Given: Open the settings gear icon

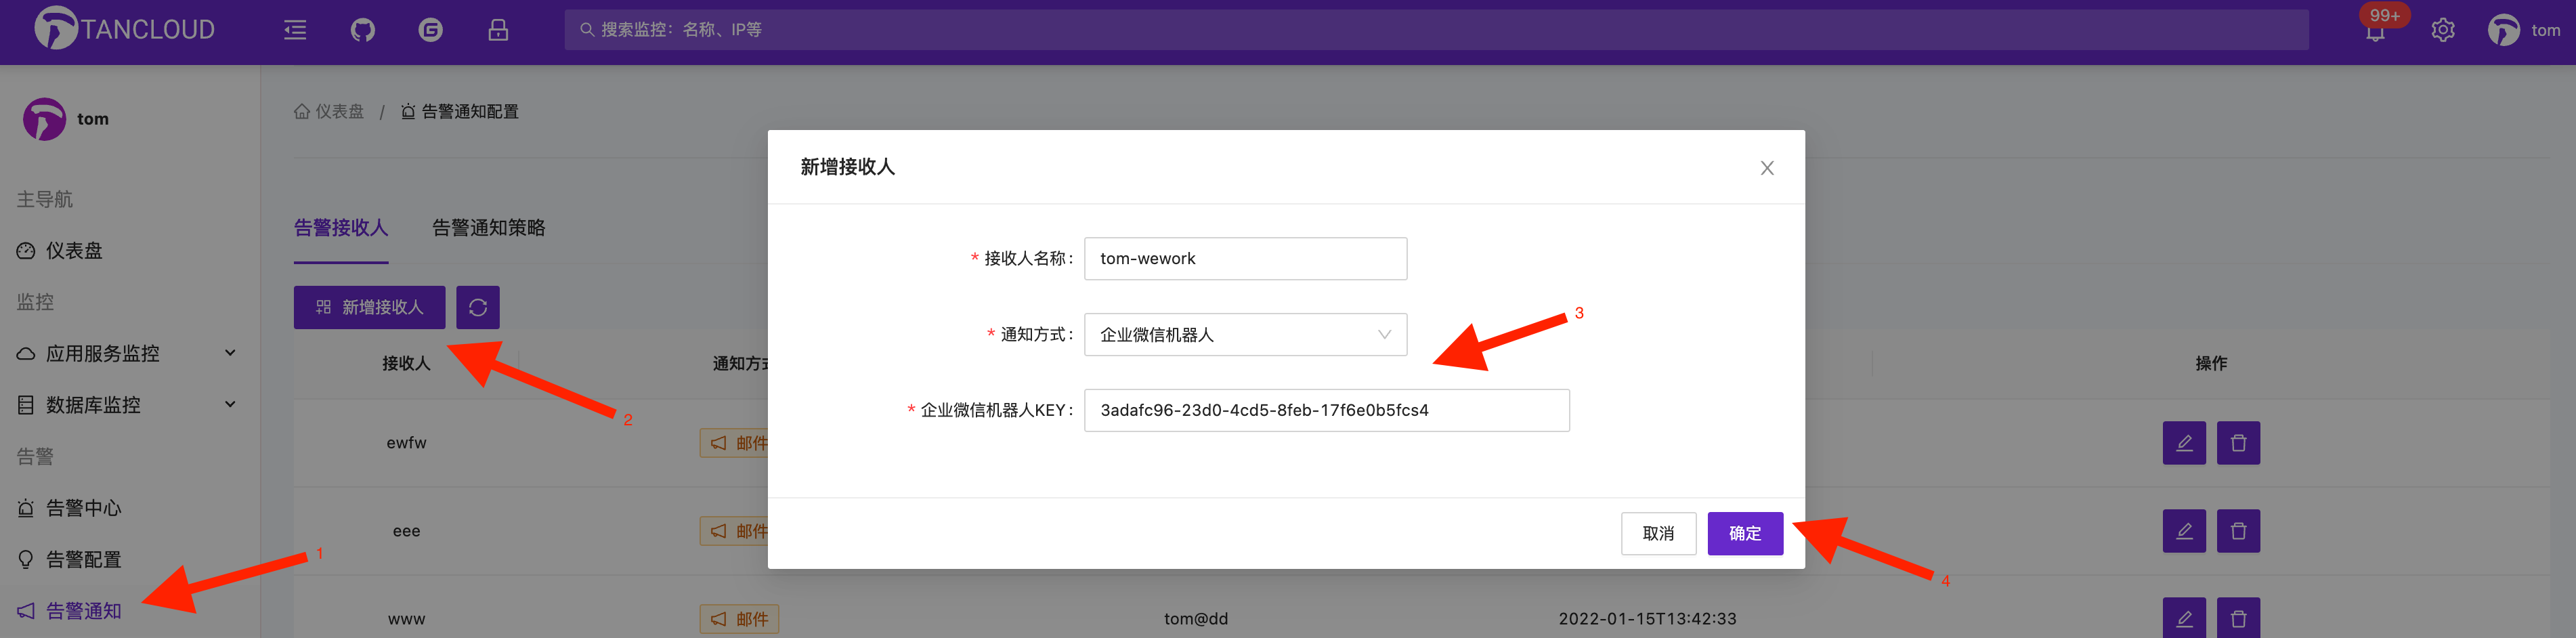Looking at the screenshot, I should click(2443, 30).
